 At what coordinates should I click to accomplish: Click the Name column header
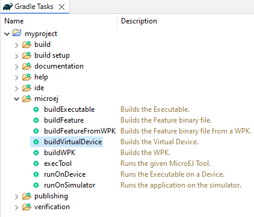(x=14, y=21)
